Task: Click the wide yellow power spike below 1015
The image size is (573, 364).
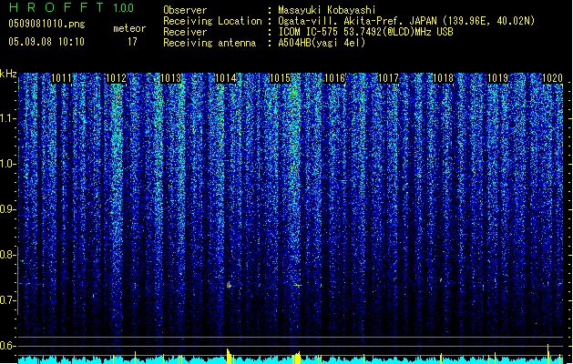Action: (x=297, y=358)
